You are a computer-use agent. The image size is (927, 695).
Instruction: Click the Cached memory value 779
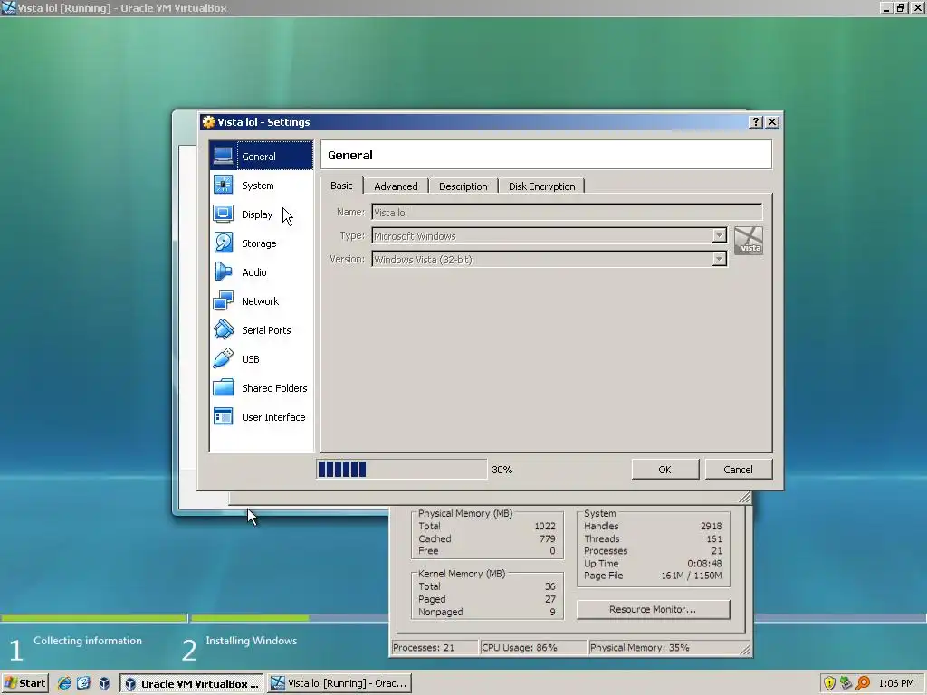click(x=547, y=539)
